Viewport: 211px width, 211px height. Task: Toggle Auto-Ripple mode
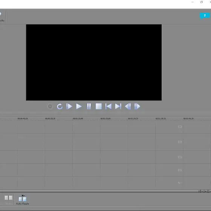click(23, 200)
